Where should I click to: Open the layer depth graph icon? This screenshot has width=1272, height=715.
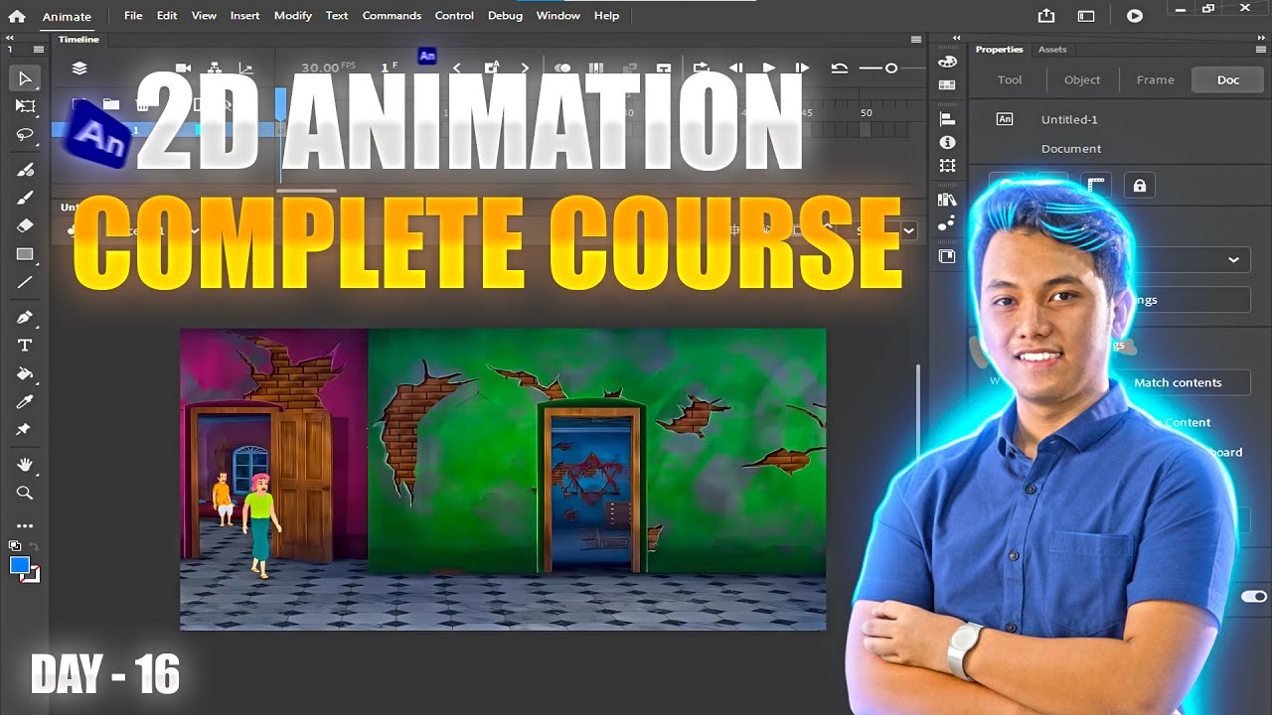[245, 69]
